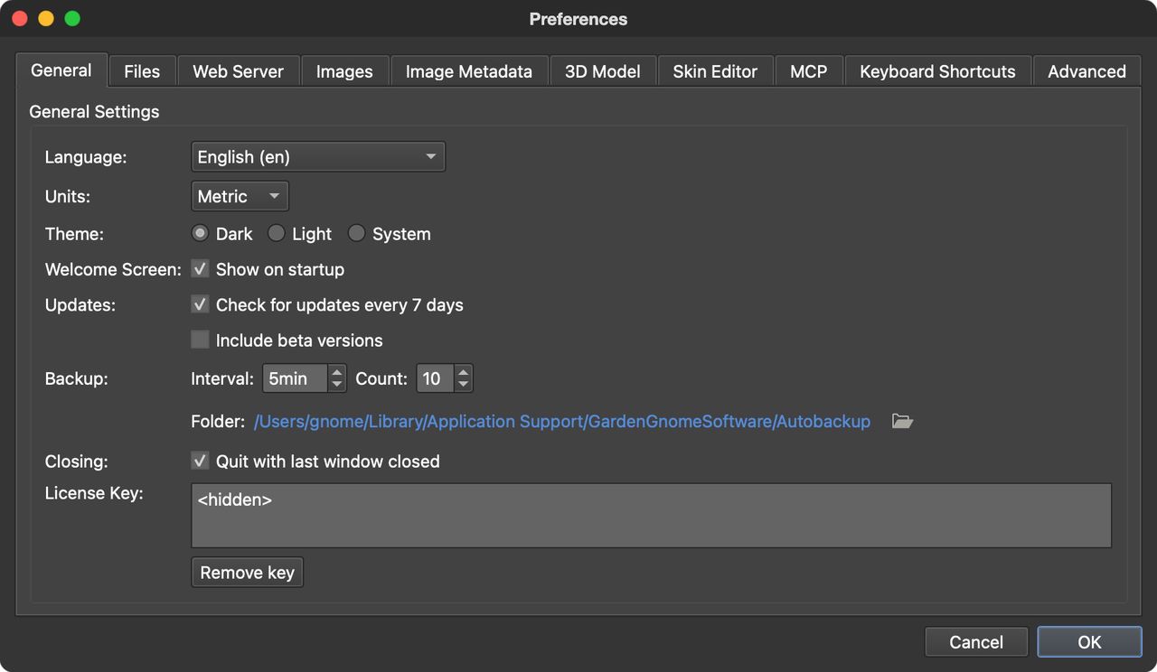Open the Images tab
Screen dimensions: 1157x672
(x=344, y=71)
